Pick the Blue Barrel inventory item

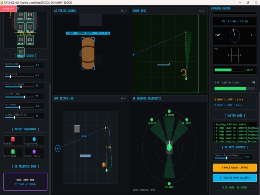pos(34,141)
